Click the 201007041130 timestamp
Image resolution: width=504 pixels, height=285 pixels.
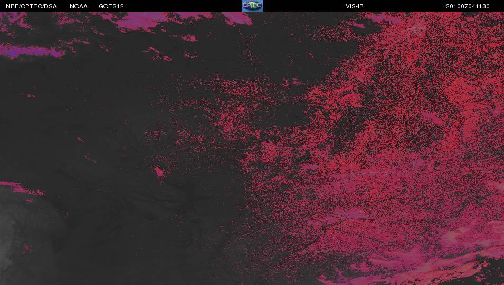pos(468,6)
